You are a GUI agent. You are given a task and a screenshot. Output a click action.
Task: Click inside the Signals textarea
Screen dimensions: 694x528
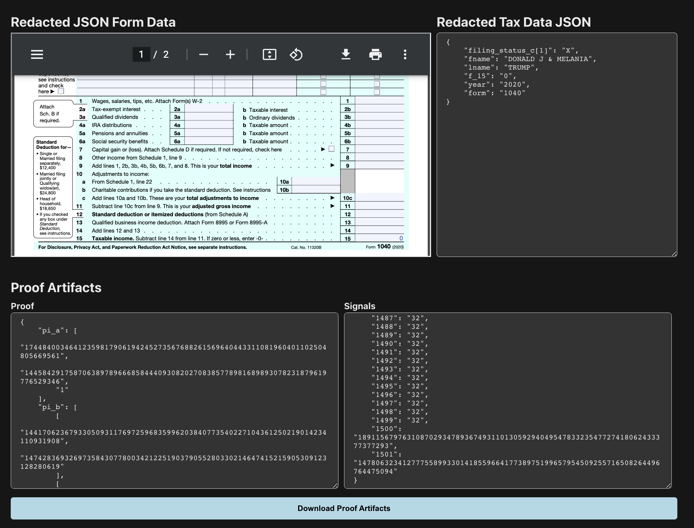click(x=508, y=401)
